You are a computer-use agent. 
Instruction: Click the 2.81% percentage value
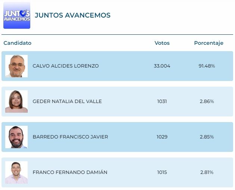click(x=207, y=172)
